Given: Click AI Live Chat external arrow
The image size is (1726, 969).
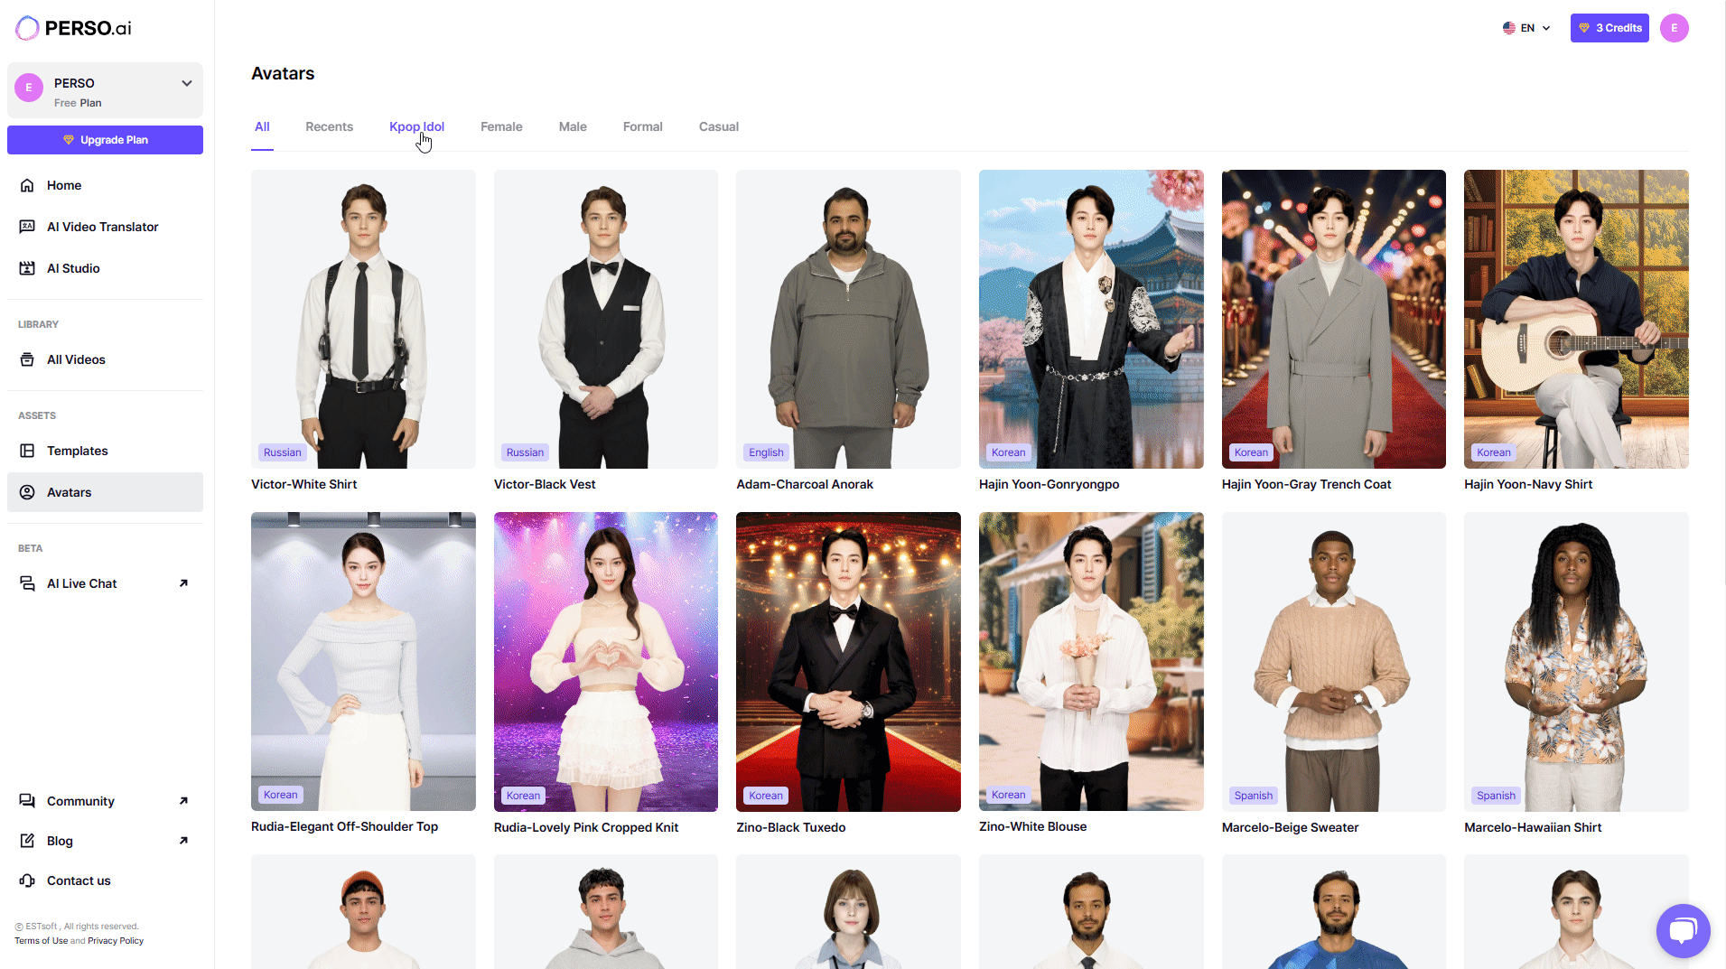Looking at the screenshot, I should [183, 583].
